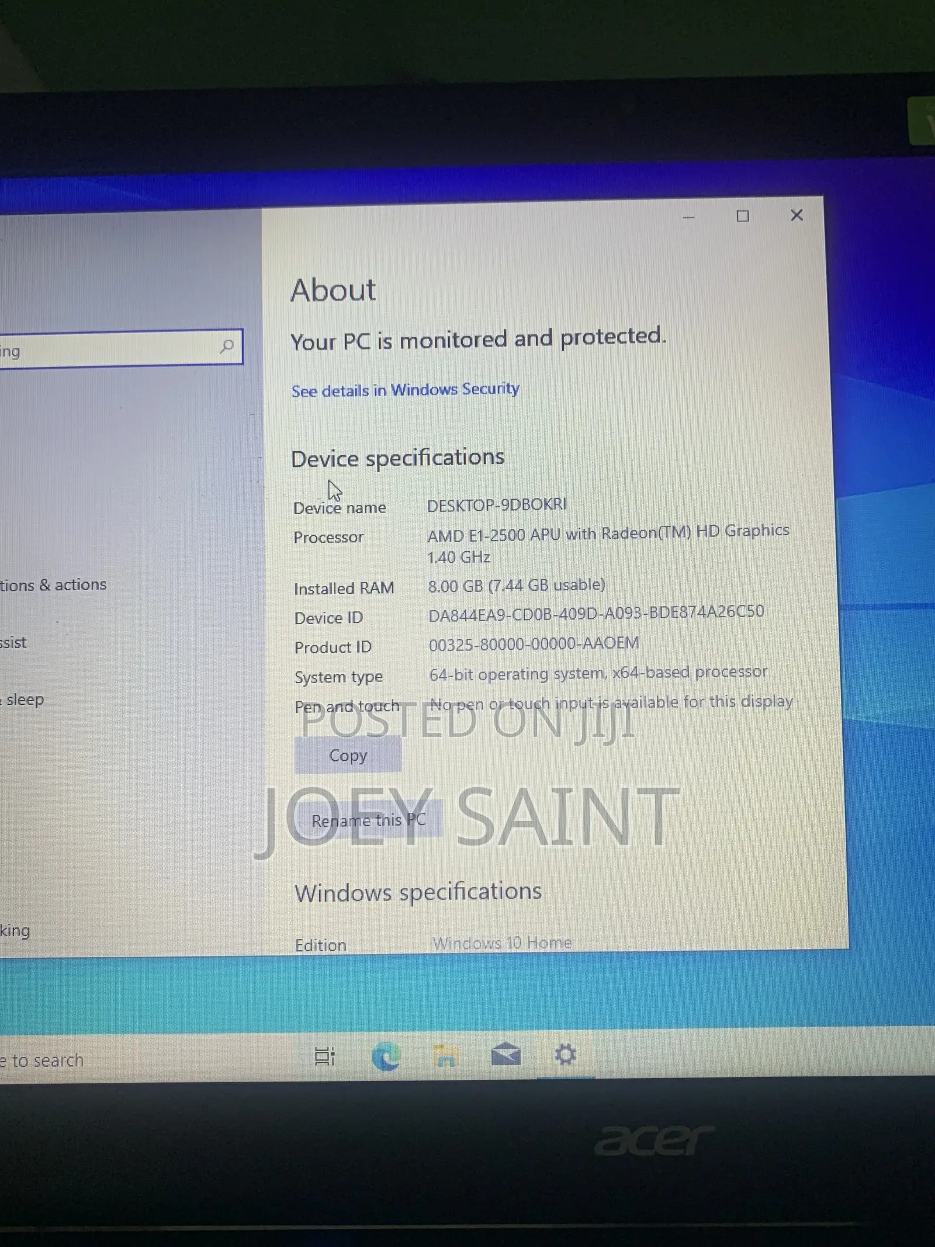Click the Copy button under device specifications
The width and height of the screenshot is (935, 1247).
(348, 755)
